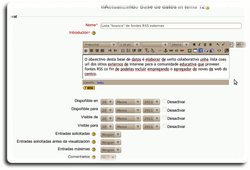Insert an image into editor
250x170 pixels.
[x=189, y=51]
